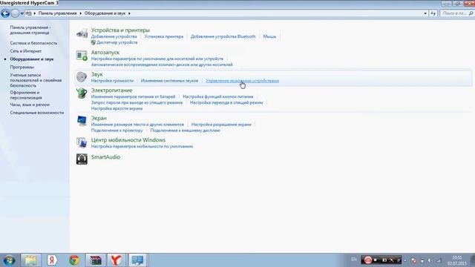Click the Back navigation arrow button
475x267 pixels.
click(5, 13)
